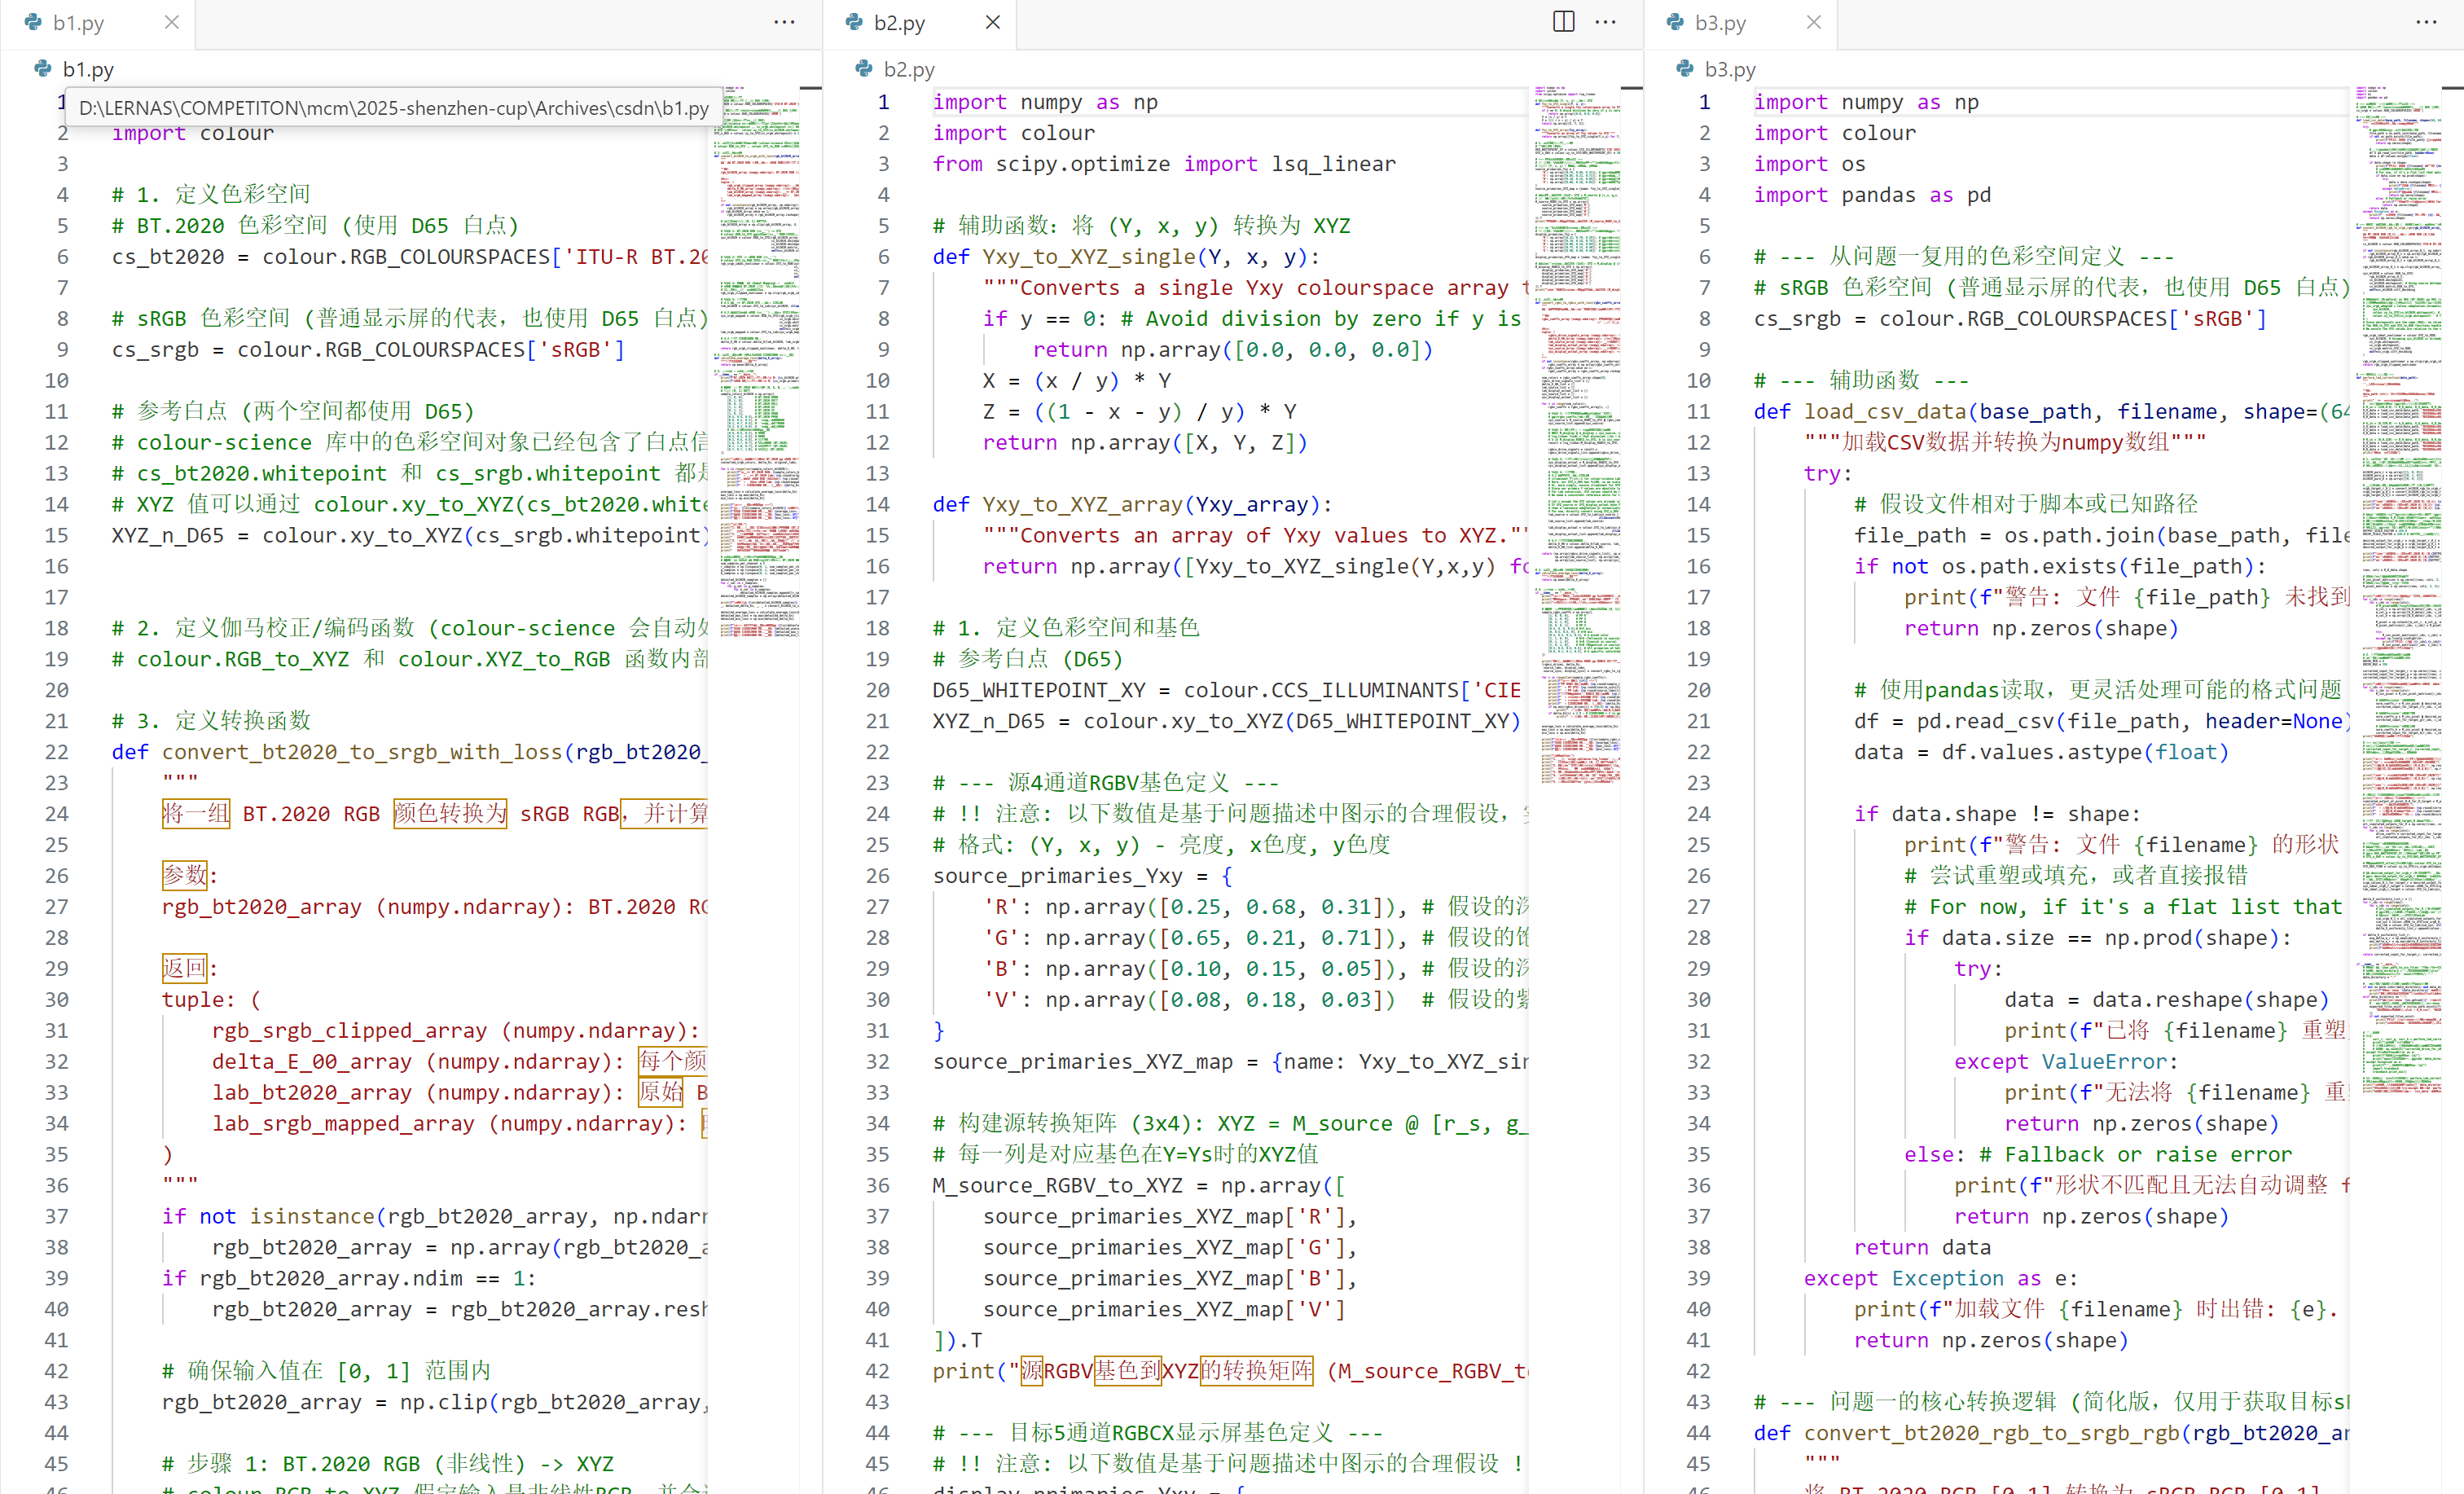Open more actions menu for b1.py group
Screen dimensions: 2464x1494
pyautogui.click(x=784, y=22)
